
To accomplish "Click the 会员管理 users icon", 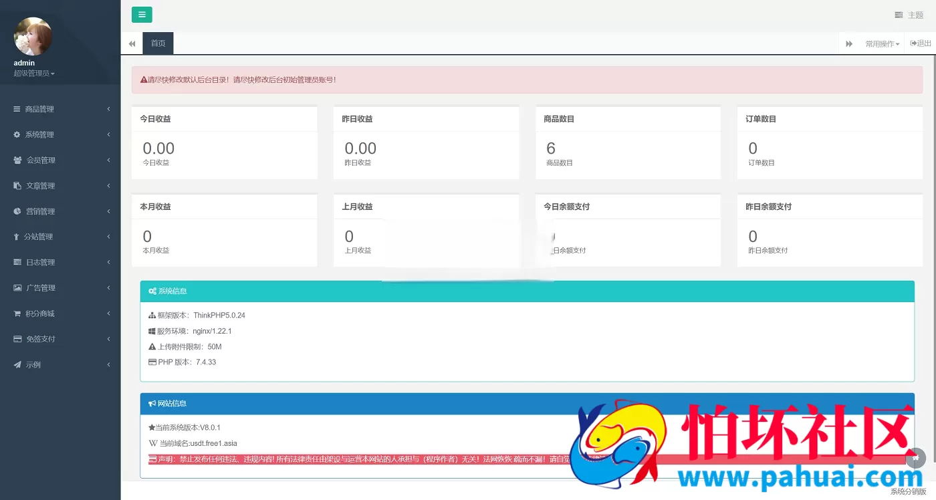I will click(17, 160).
